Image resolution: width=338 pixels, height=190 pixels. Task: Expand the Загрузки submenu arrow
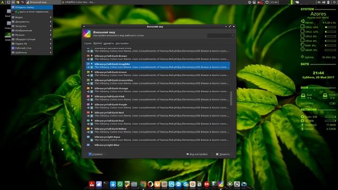click(51, 26)
